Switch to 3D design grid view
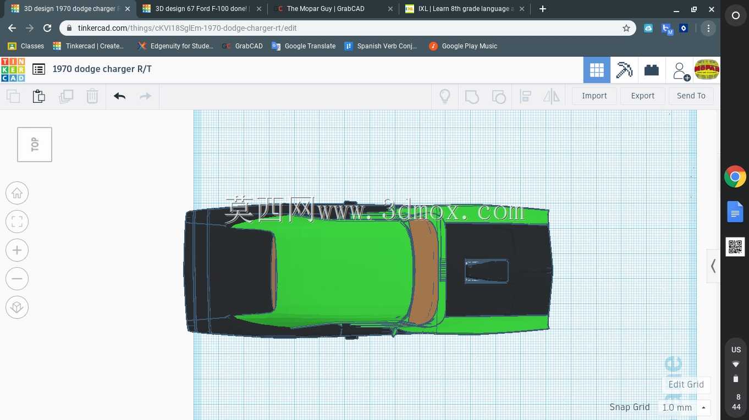Screen dimensions: 749x420 (597, 70)
